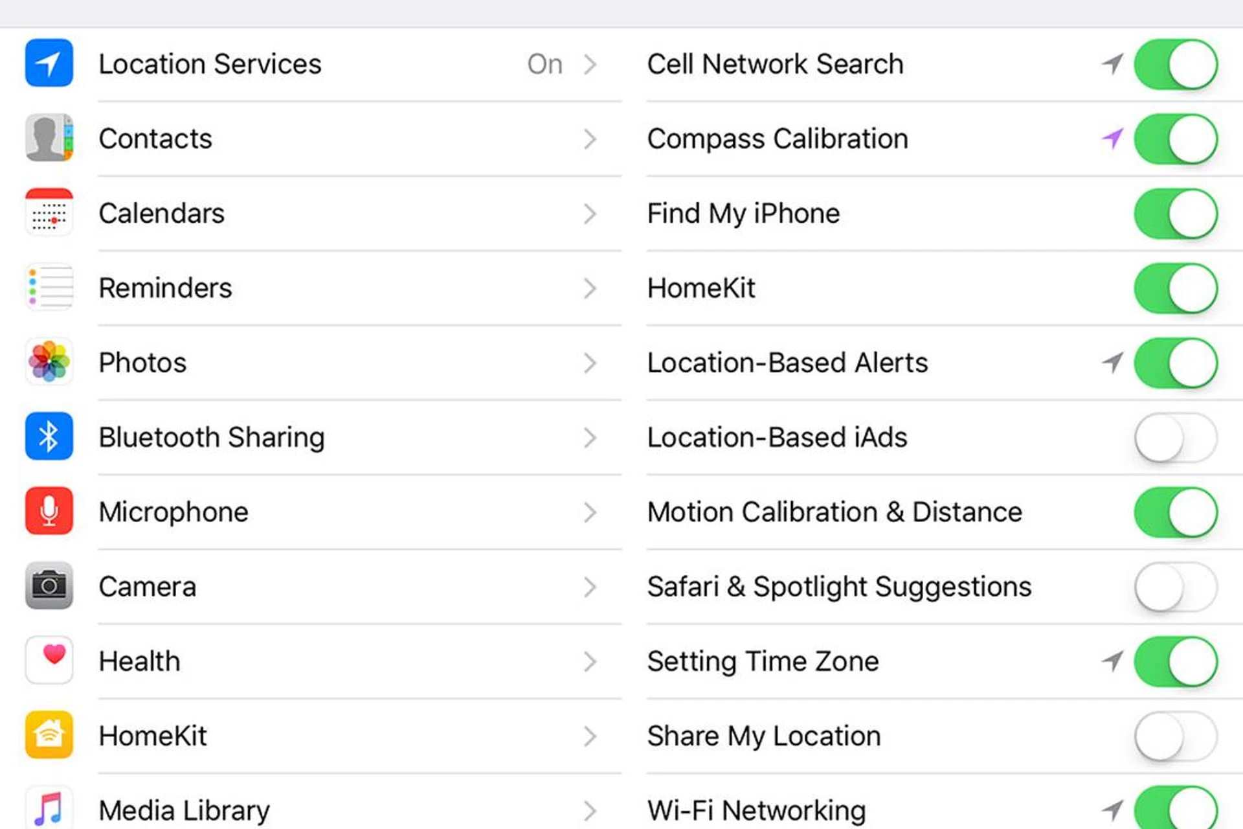Tap the Motion Calibration & Distance label

tap(834, 512)
